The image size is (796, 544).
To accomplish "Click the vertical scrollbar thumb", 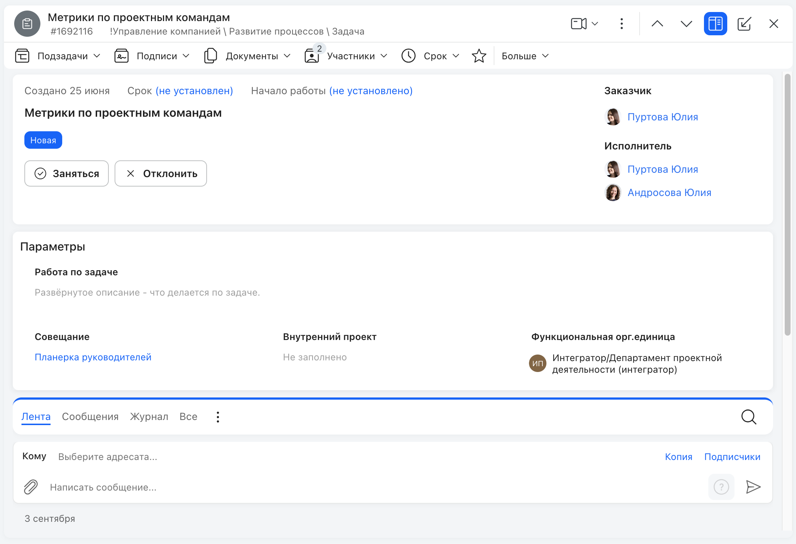I will tap(788, 205).
